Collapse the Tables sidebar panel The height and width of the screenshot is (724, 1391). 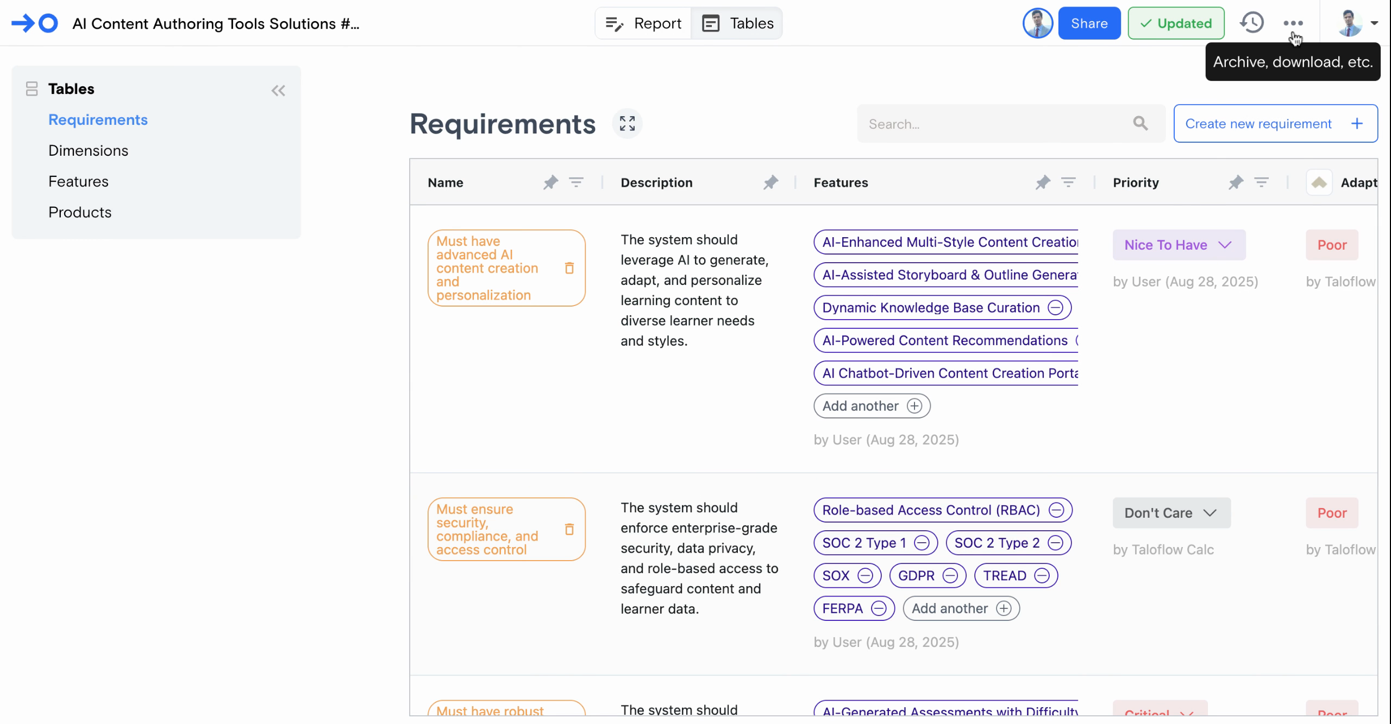click(x=278, y=90)
